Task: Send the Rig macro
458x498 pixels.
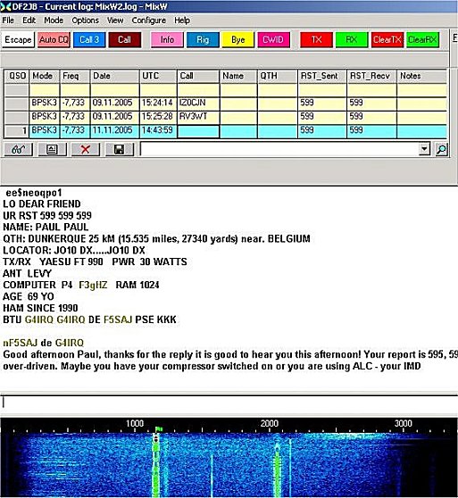Action: click(x=203, y=39)
